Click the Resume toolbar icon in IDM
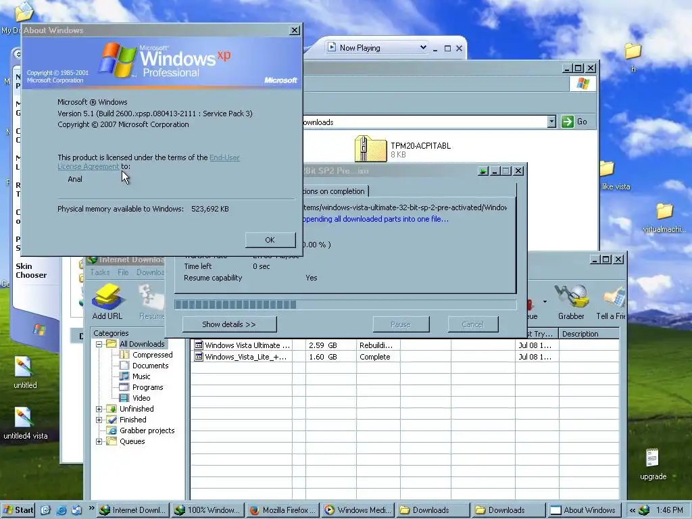The width and height of the screenshot is (692, 519). tap(151, 301)
